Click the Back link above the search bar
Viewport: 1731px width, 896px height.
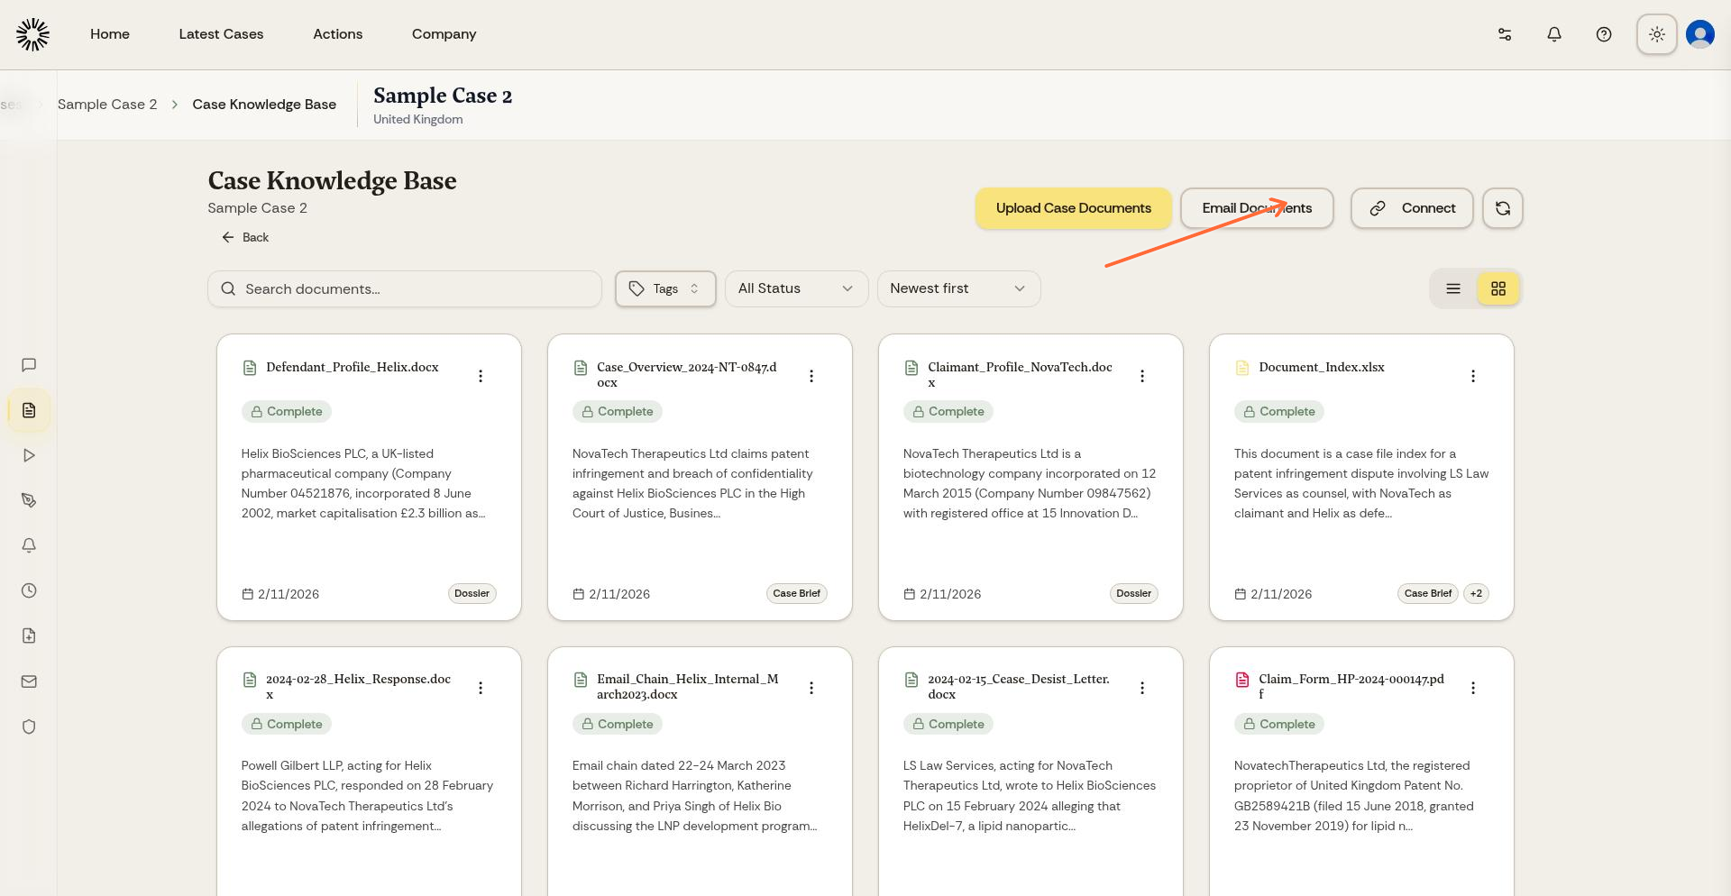244,237
